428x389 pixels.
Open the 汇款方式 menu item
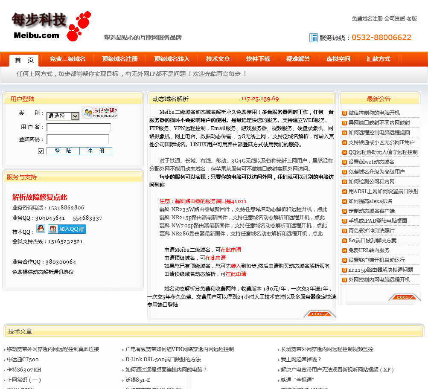[379, 59]
